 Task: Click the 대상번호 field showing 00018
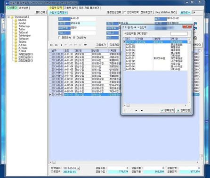(83, 28)
